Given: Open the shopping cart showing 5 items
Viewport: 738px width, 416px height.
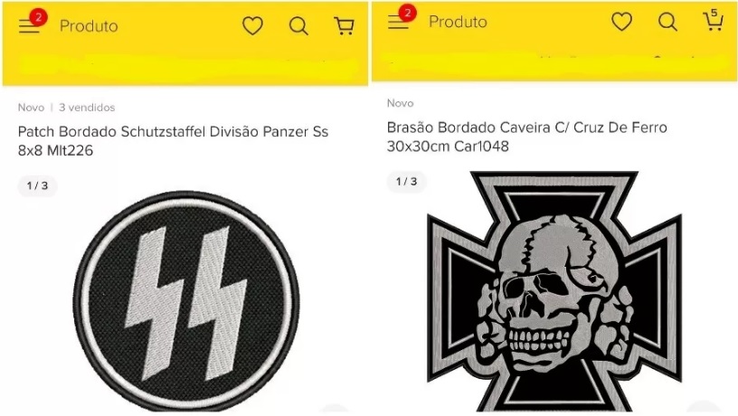Looking at the screenshot, I should [713, 20].
